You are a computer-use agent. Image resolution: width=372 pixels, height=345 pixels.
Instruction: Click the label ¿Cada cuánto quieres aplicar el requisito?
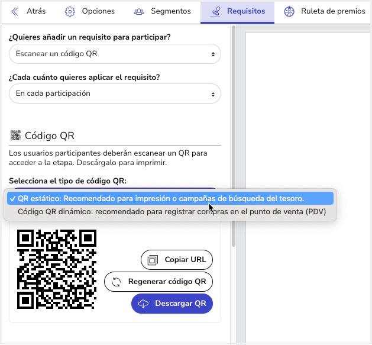click(x=85, y=78)
